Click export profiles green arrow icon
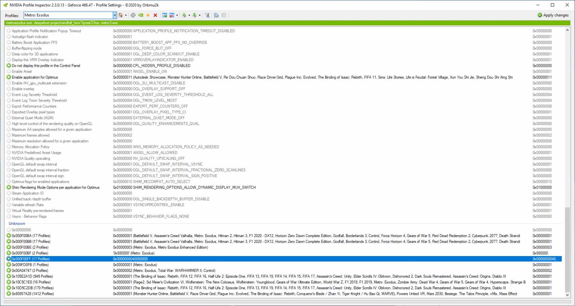Screen dimensions: 575x306 pos(184,15)
